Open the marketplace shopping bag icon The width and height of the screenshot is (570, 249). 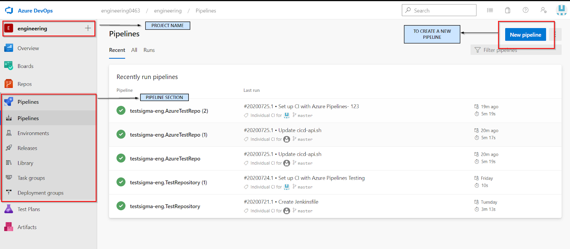[x=508, y=10]
